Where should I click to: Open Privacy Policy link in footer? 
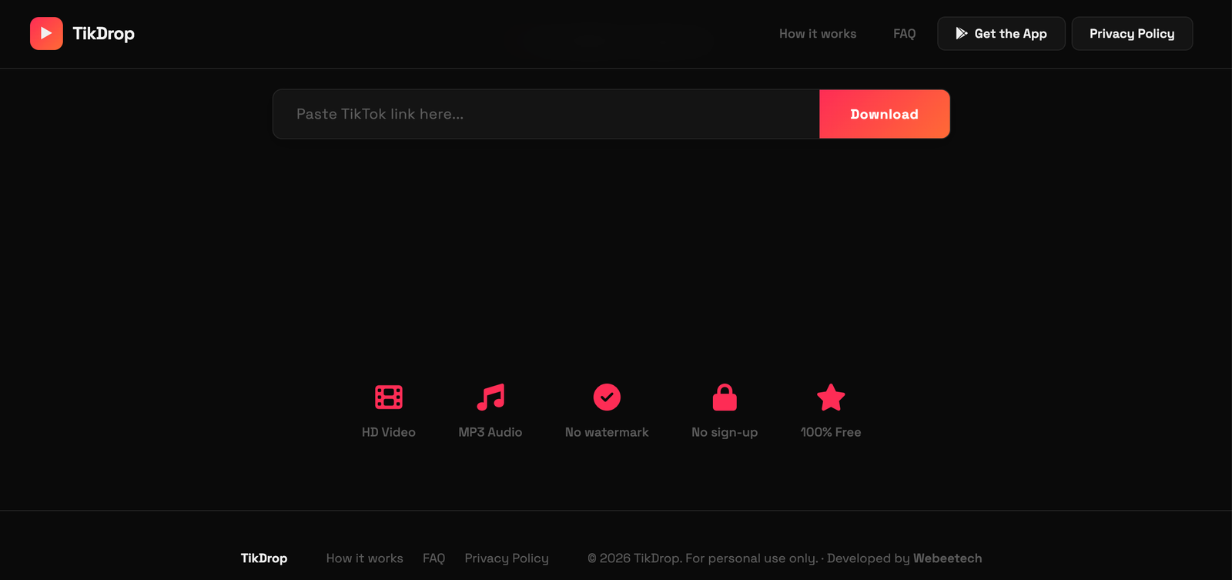click(507, 558)
